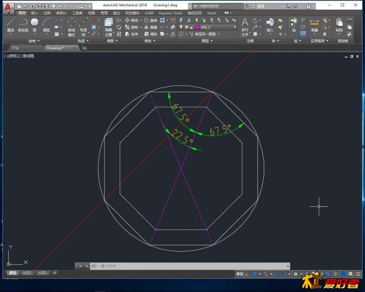Toggle group selection highlighted icon
Image resolution: width=365 pixels, height=292 pixels.
click(303, 34)
